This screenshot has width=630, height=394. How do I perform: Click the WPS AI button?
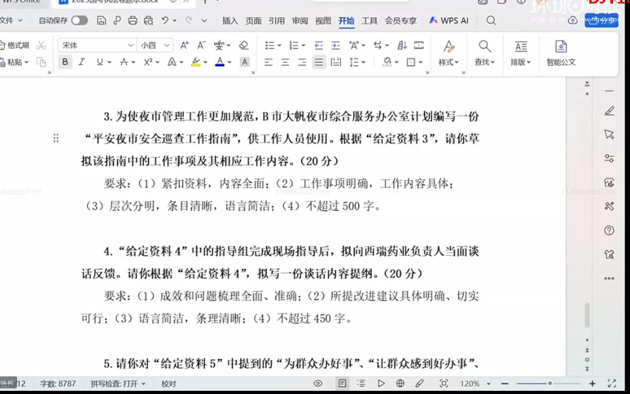pyautogui.click(x=448, y=21)
